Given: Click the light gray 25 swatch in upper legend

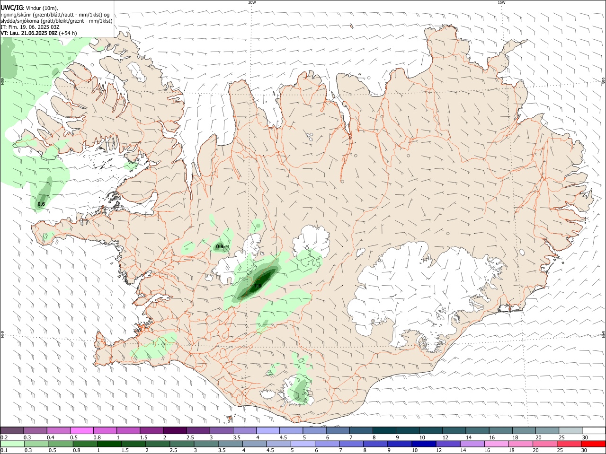Looking at the screenshot, I should click(x=570, y=431).
